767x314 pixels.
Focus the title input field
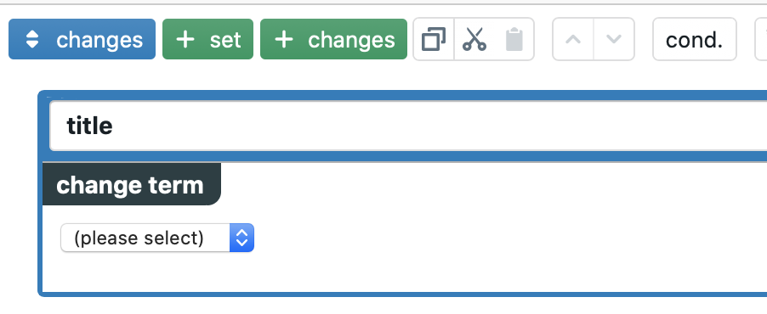point(408,126)
